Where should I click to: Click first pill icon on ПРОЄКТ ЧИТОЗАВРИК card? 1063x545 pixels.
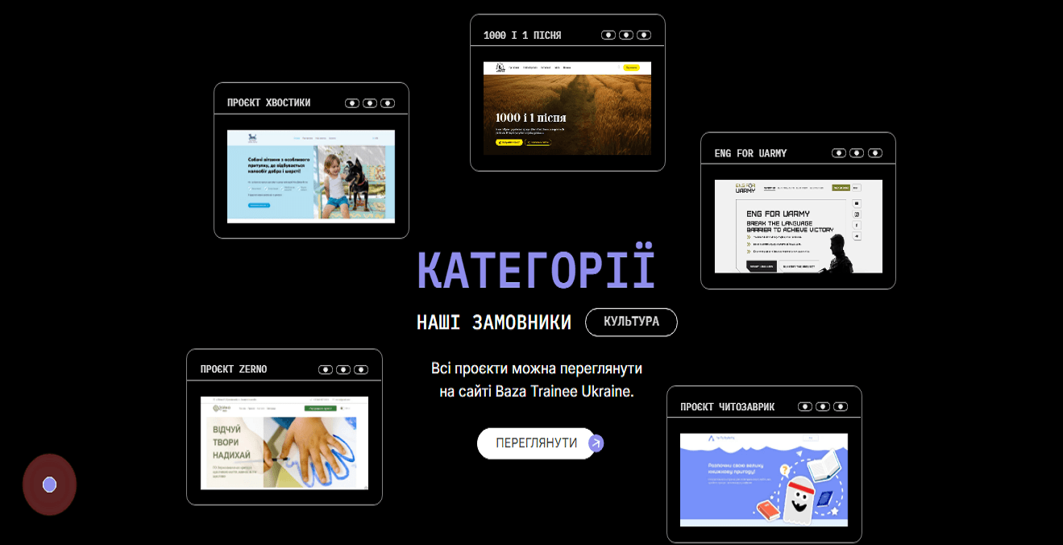tap(805, 406)
